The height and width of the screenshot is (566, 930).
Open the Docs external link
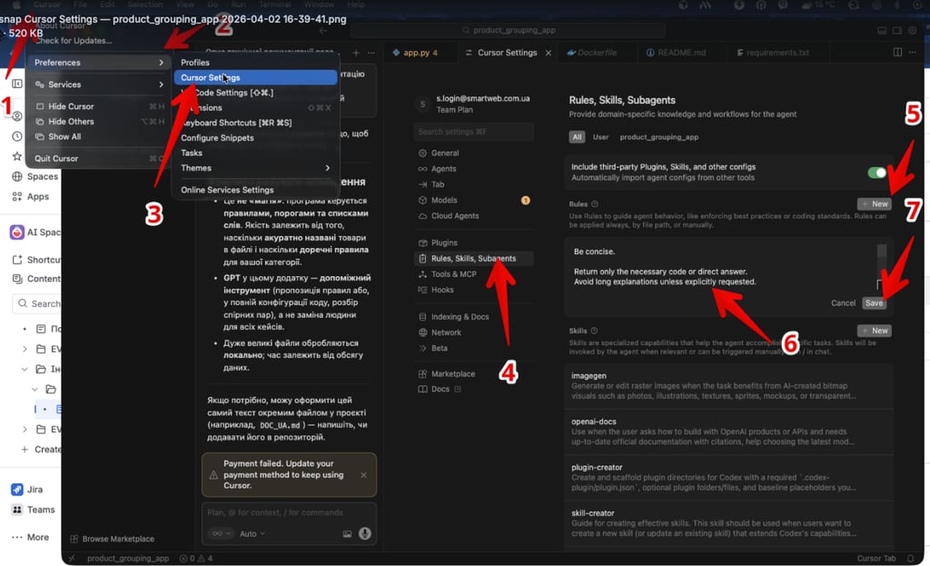pyautogui.click(x=440, y=389)
